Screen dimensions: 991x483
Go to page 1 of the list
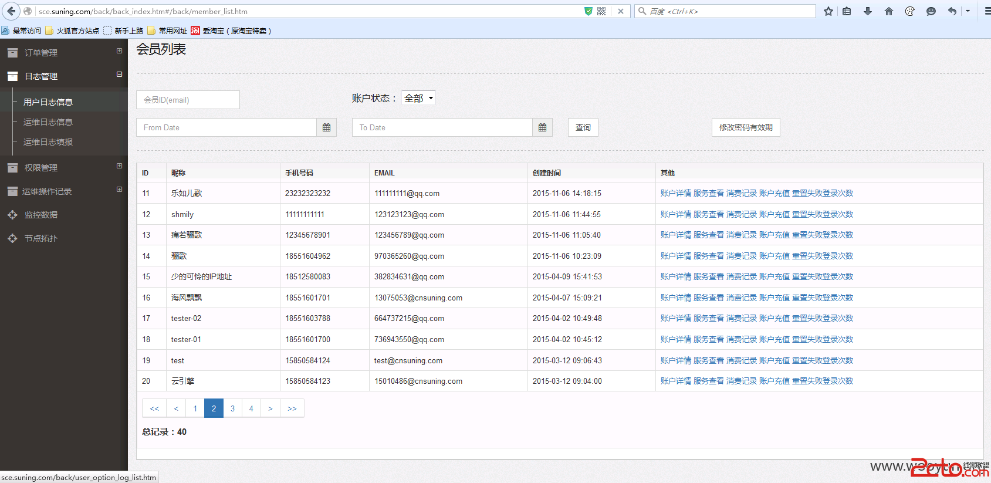click(x=195, y=408)
